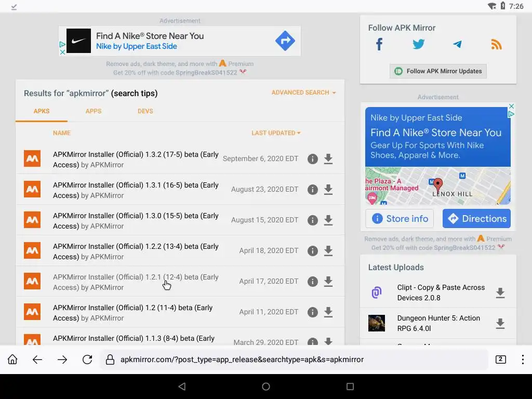Download Clipt Copy & Paste 2.0.8
This screenshot has width=532, height=399.
500,293
